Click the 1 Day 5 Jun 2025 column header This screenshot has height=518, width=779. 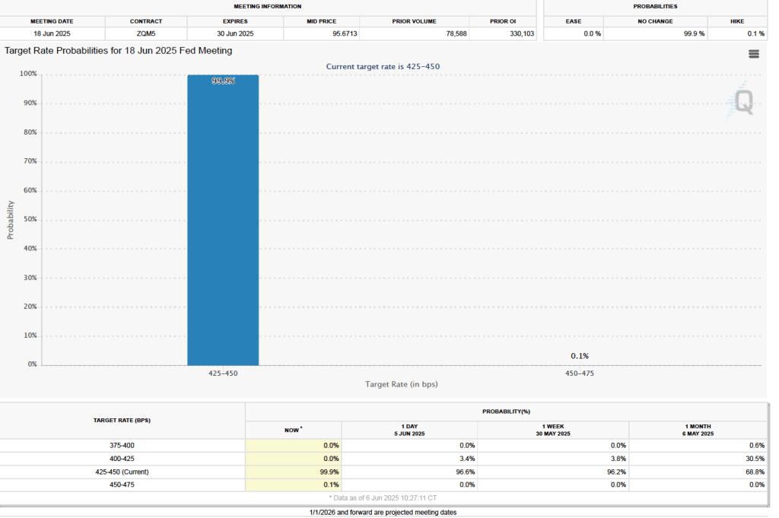[x=409, y=431]
